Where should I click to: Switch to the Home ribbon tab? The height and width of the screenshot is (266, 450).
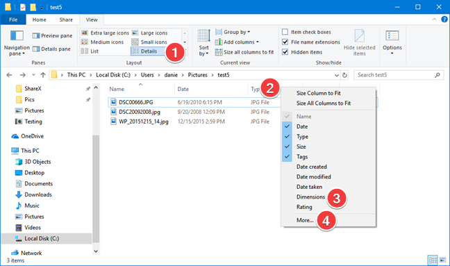tap(39, 19)
